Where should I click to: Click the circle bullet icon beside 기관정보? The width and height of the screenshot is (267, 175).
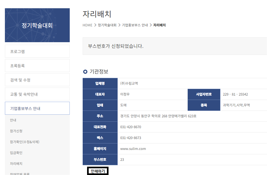(x=85, y=72)
